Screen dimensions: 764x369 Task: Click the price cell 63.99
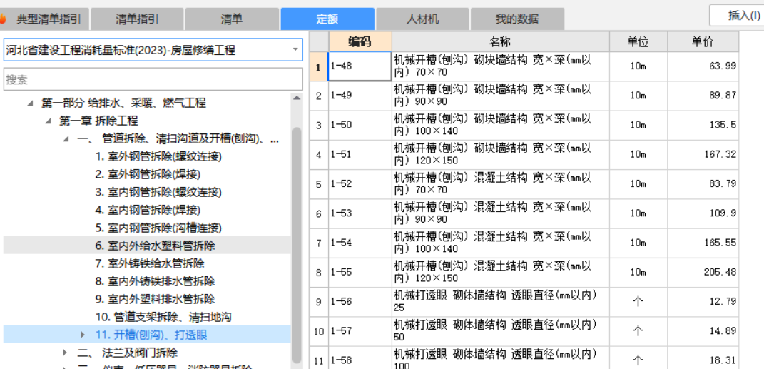(x=703, y=66)
